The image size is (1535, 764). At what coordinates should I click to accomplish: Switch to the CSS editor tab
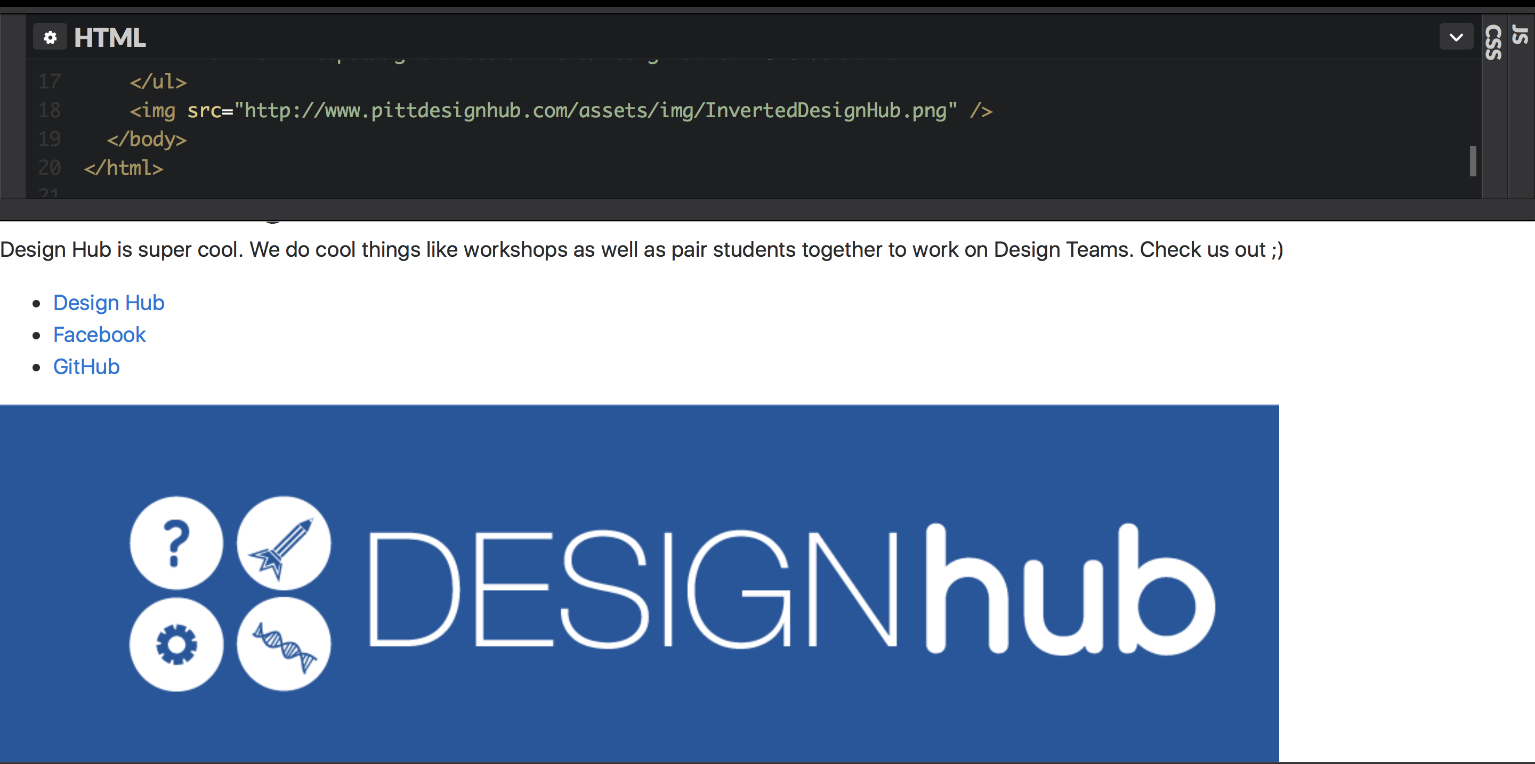point(1494,42)
